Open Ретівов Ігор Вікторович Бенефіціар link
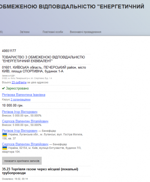 click(x=20, y=130)
